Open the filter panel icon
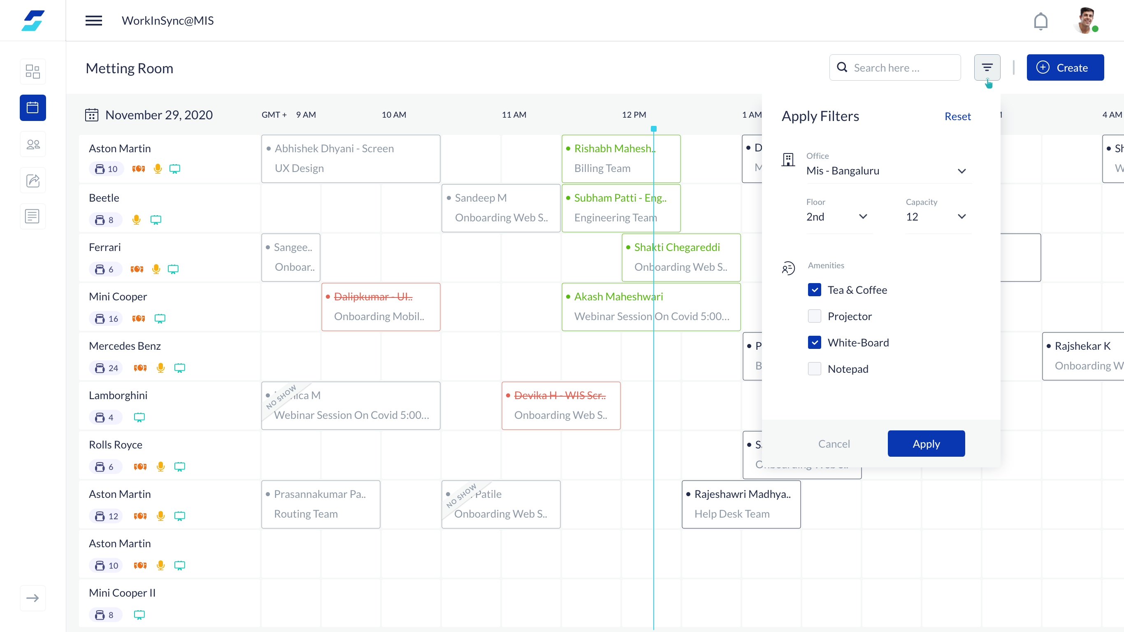The image size is (1124, 632). pyautogui.click(x=987, y=67)
